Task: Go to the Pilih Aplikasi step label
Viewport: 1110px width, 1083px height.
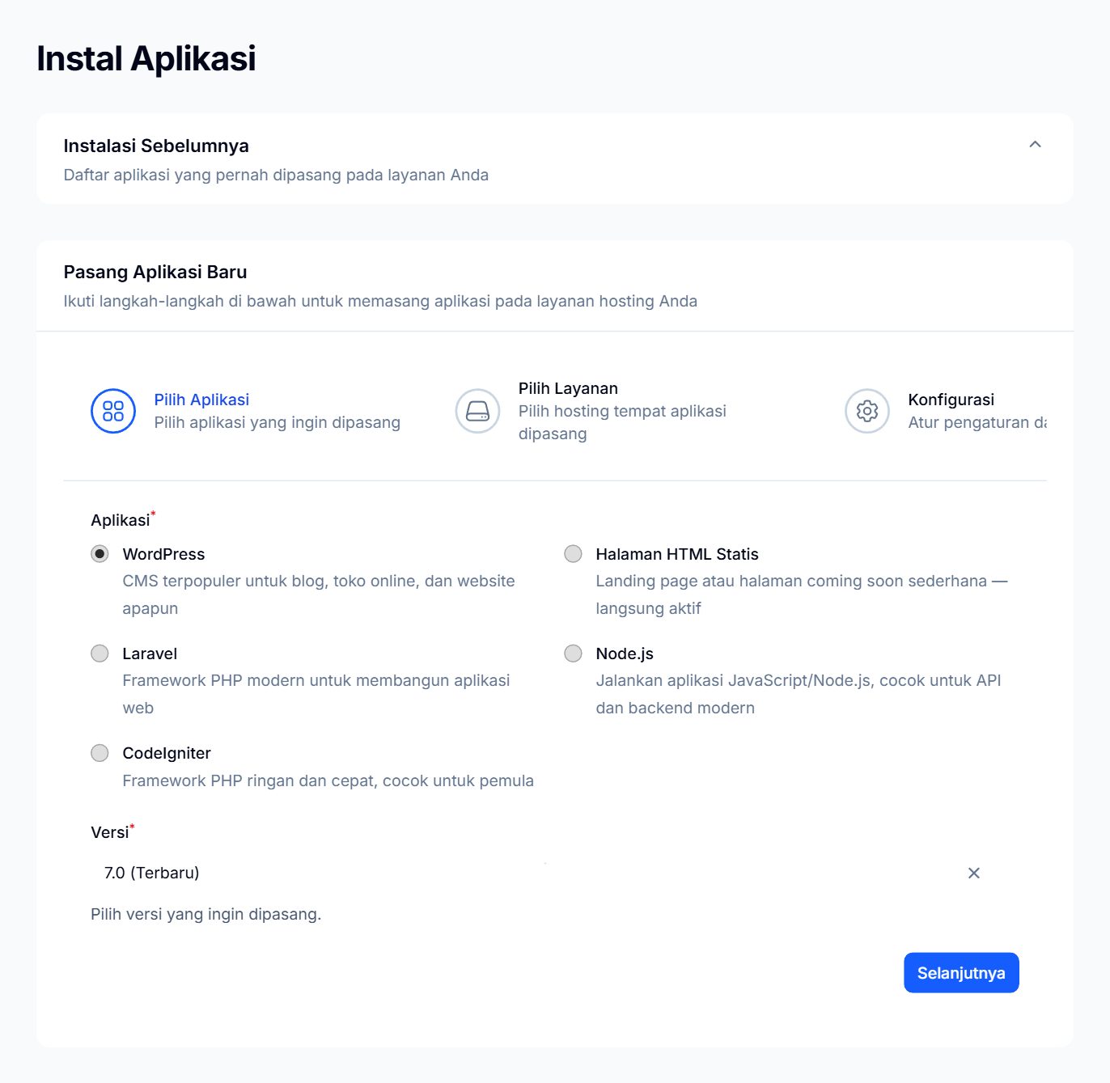Action: pos(201,400)
